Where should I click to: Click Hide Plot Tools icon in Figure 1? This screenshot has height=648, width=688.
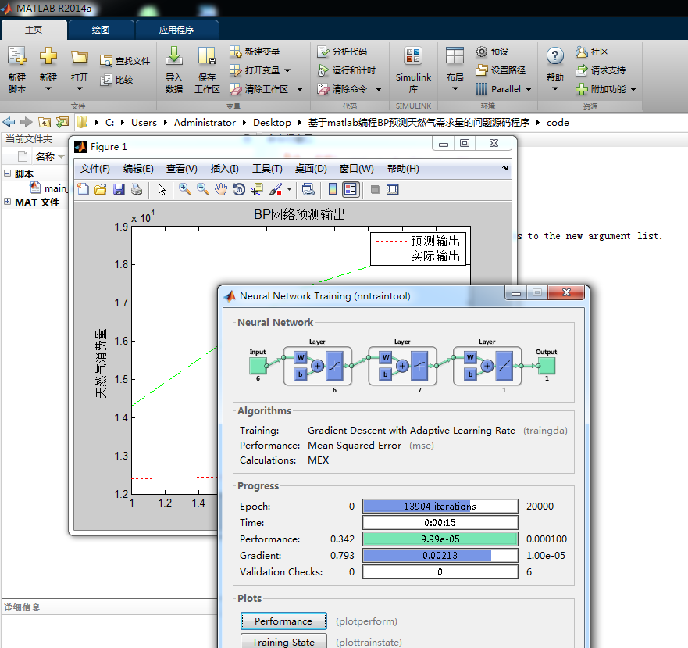pyautogui.click(x=375, y=189)
